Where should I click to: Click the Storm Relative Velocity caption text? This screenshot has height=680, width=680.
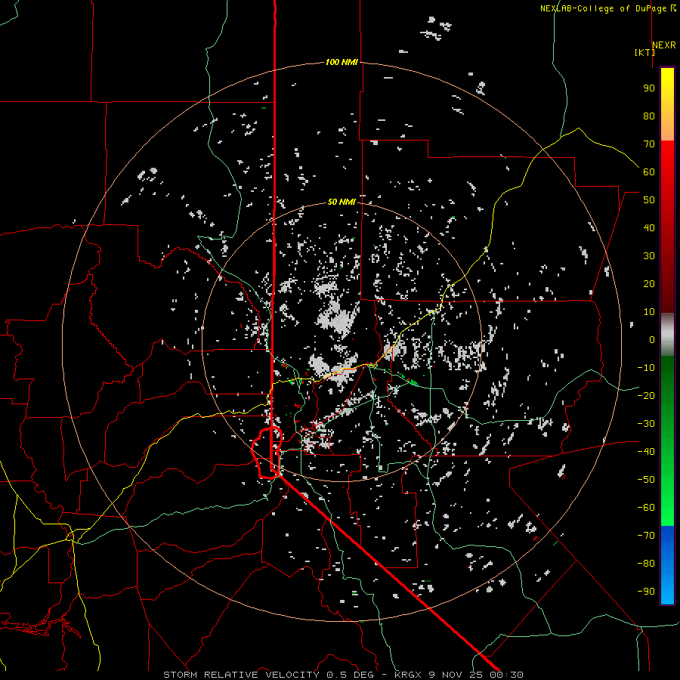tap(343, 675)
